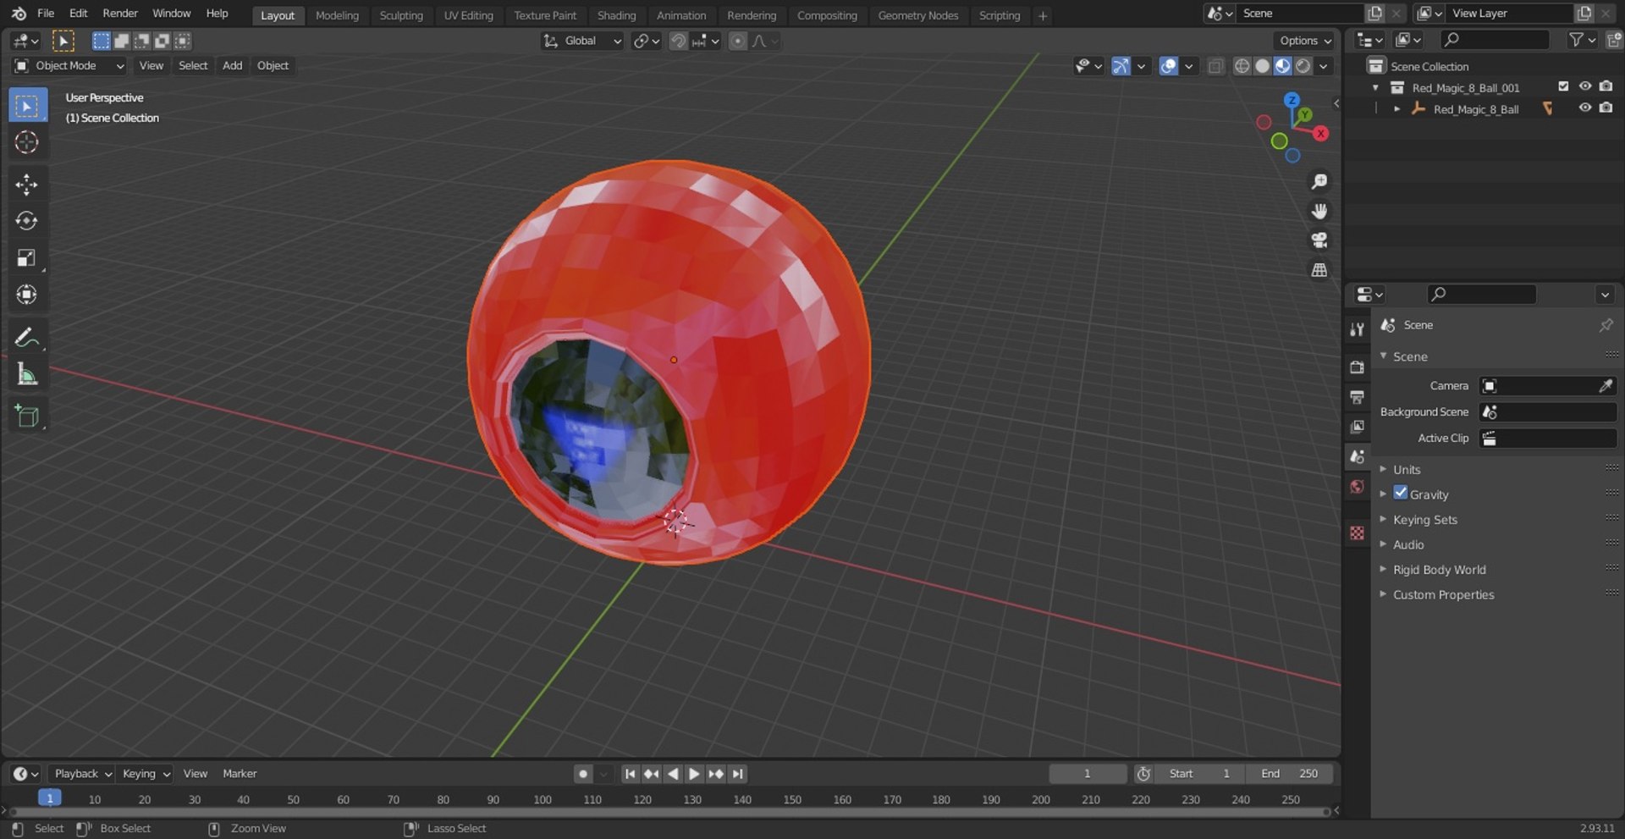Switch to the Geometry Nodes workspace tab
This screenshot has width=1625, height=839.
point(917,15)
